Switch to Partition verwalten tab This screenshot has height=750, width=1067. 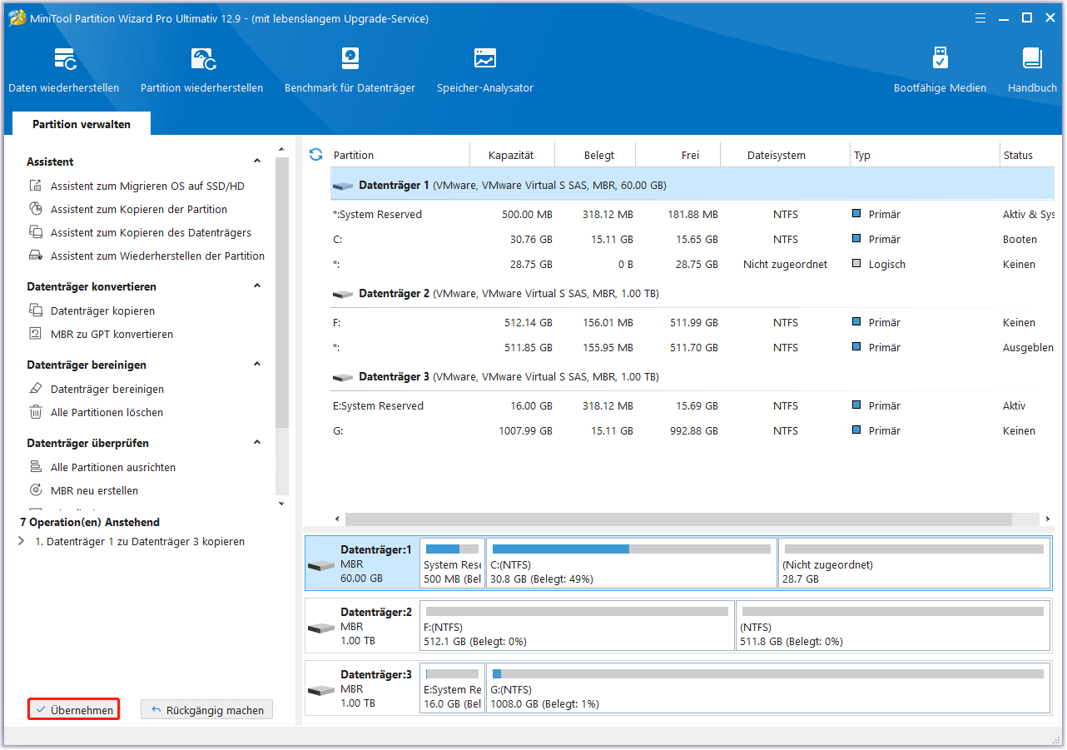(82, 124)
